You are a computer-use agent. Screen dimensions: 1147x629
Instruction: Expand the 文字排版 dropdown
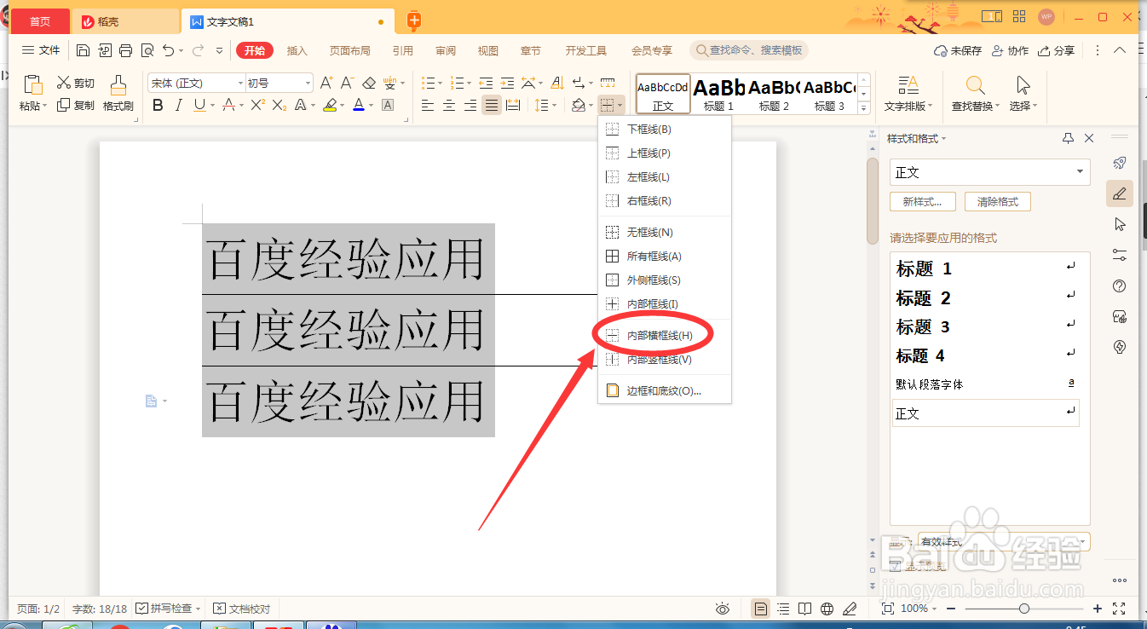(908, 107)
